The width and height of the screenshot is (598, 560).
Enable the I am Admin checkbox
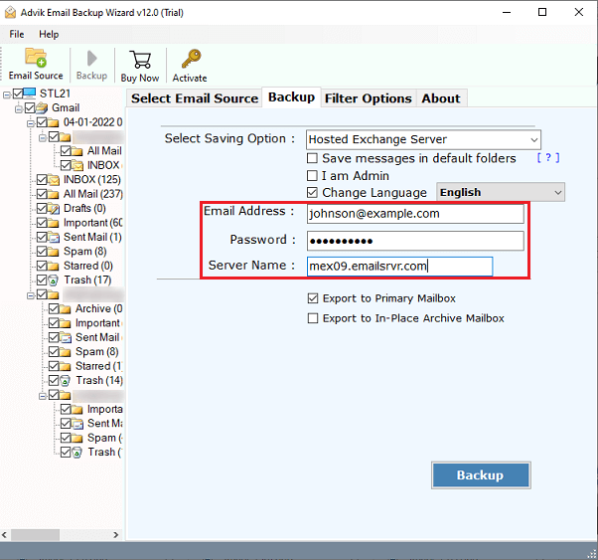coord(312,176)
